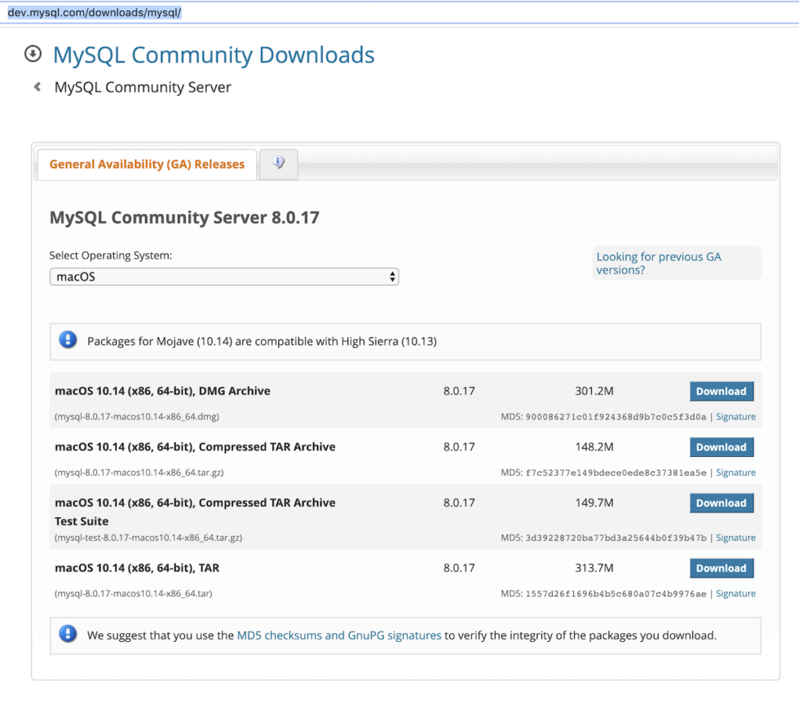Download the Compressed TAR Archive
799x703 pixels.
coord(722,446)
